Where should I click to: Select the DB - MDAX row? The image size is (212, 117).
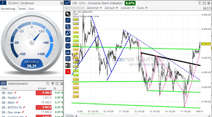coord(32,102)
